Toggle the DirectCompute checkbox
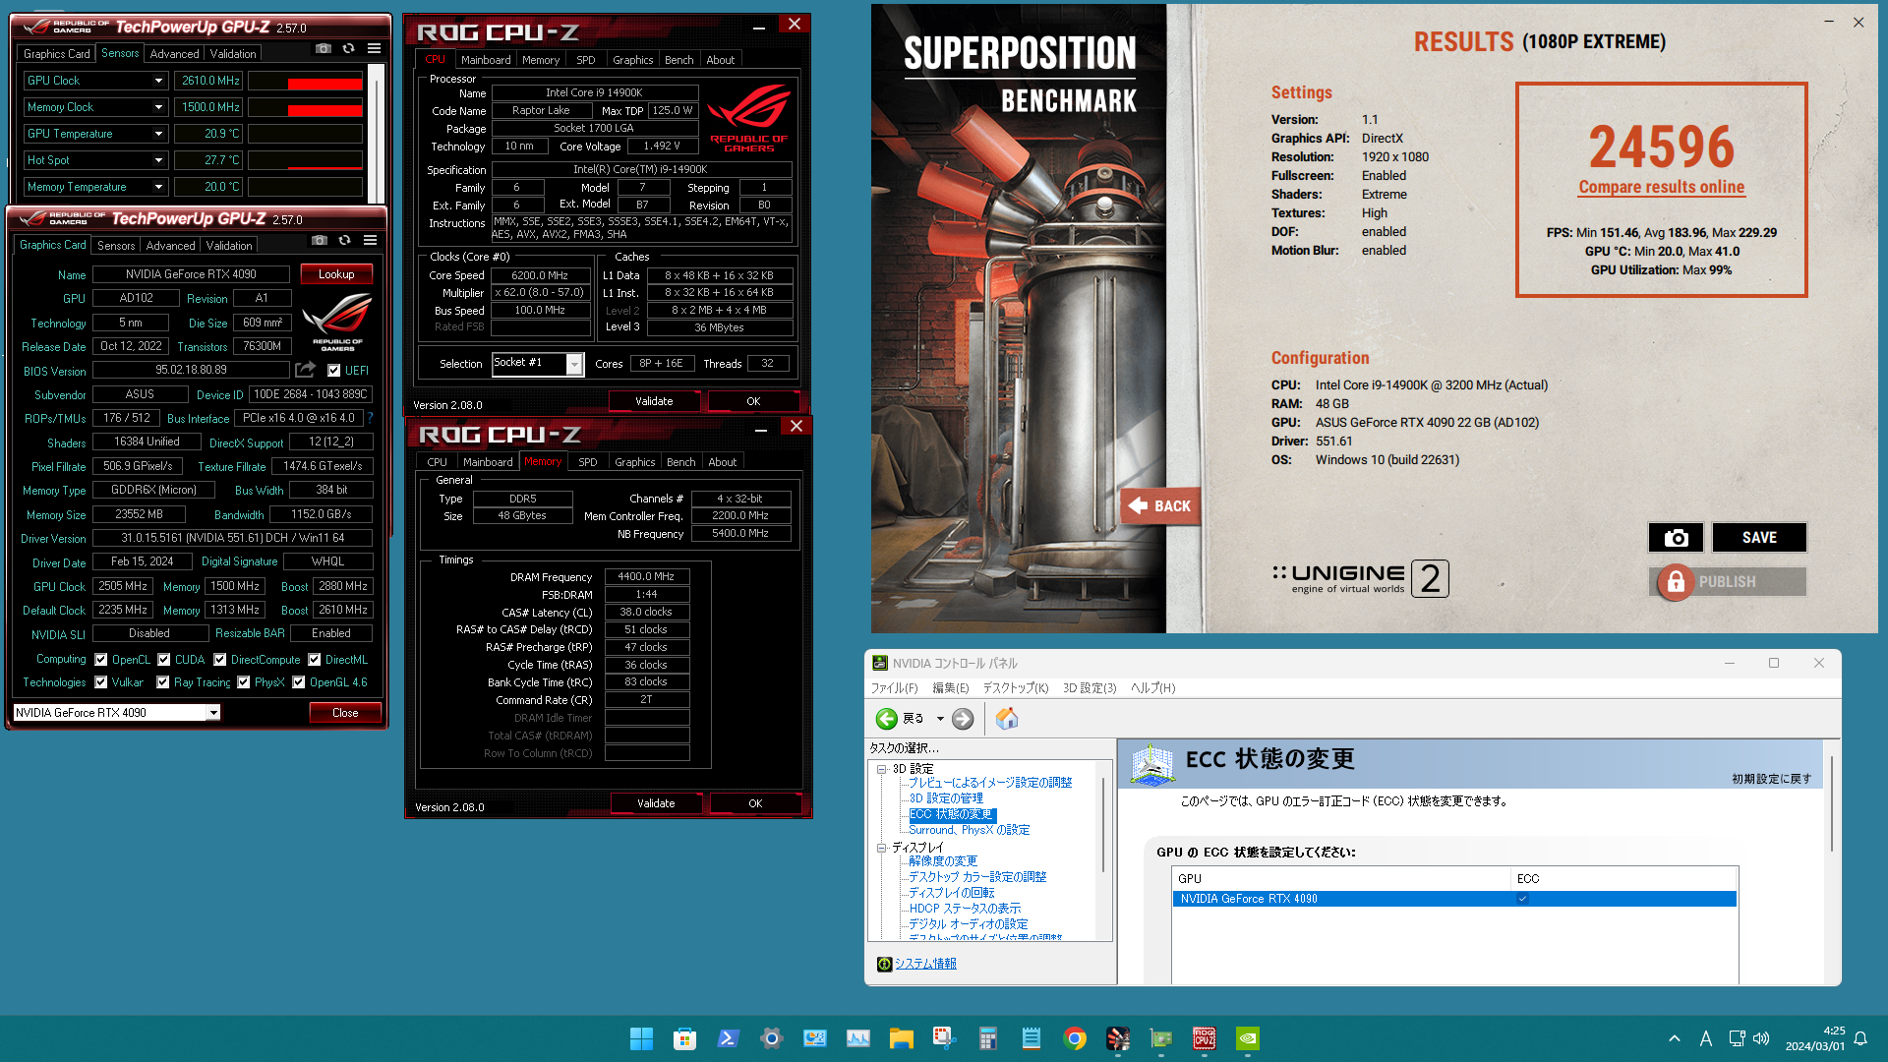Image resolution: width=1888 pixels, height=1062 pixels. 219,660
